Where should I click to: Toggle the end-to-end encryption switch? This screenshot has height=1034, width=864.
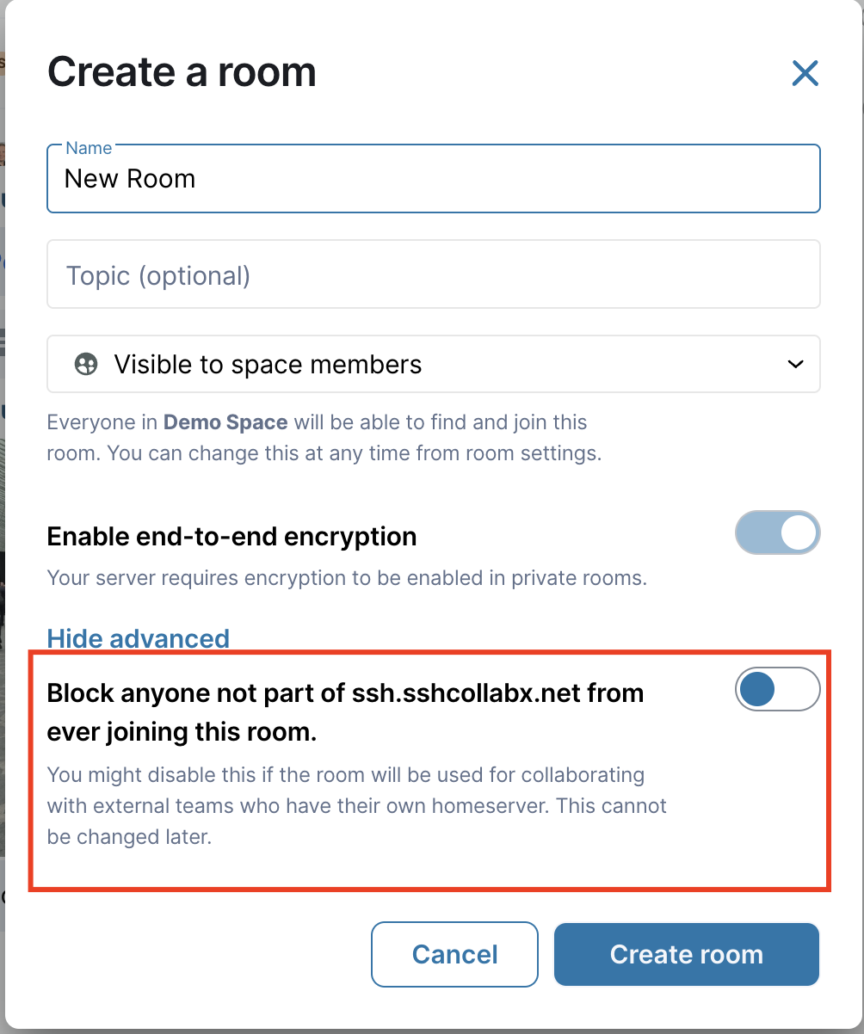[777, 534]
